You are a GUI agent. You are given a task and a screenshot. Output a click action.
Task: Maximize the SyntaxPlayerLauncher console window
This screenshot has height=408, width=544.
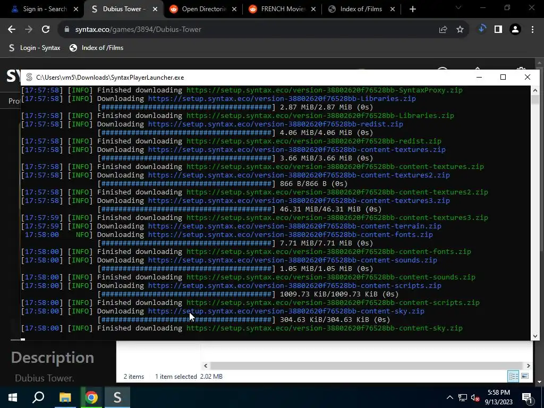[503, 77]
